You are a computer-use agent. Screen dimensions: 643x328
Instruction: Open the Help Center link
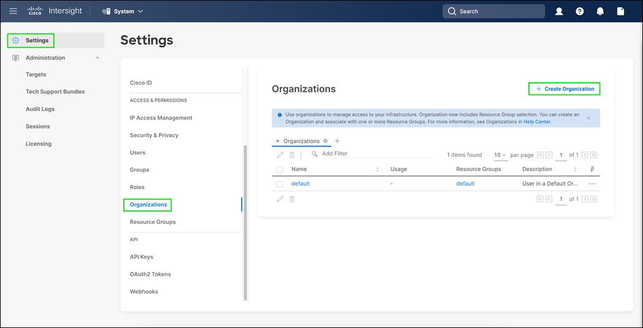(537, 122)
